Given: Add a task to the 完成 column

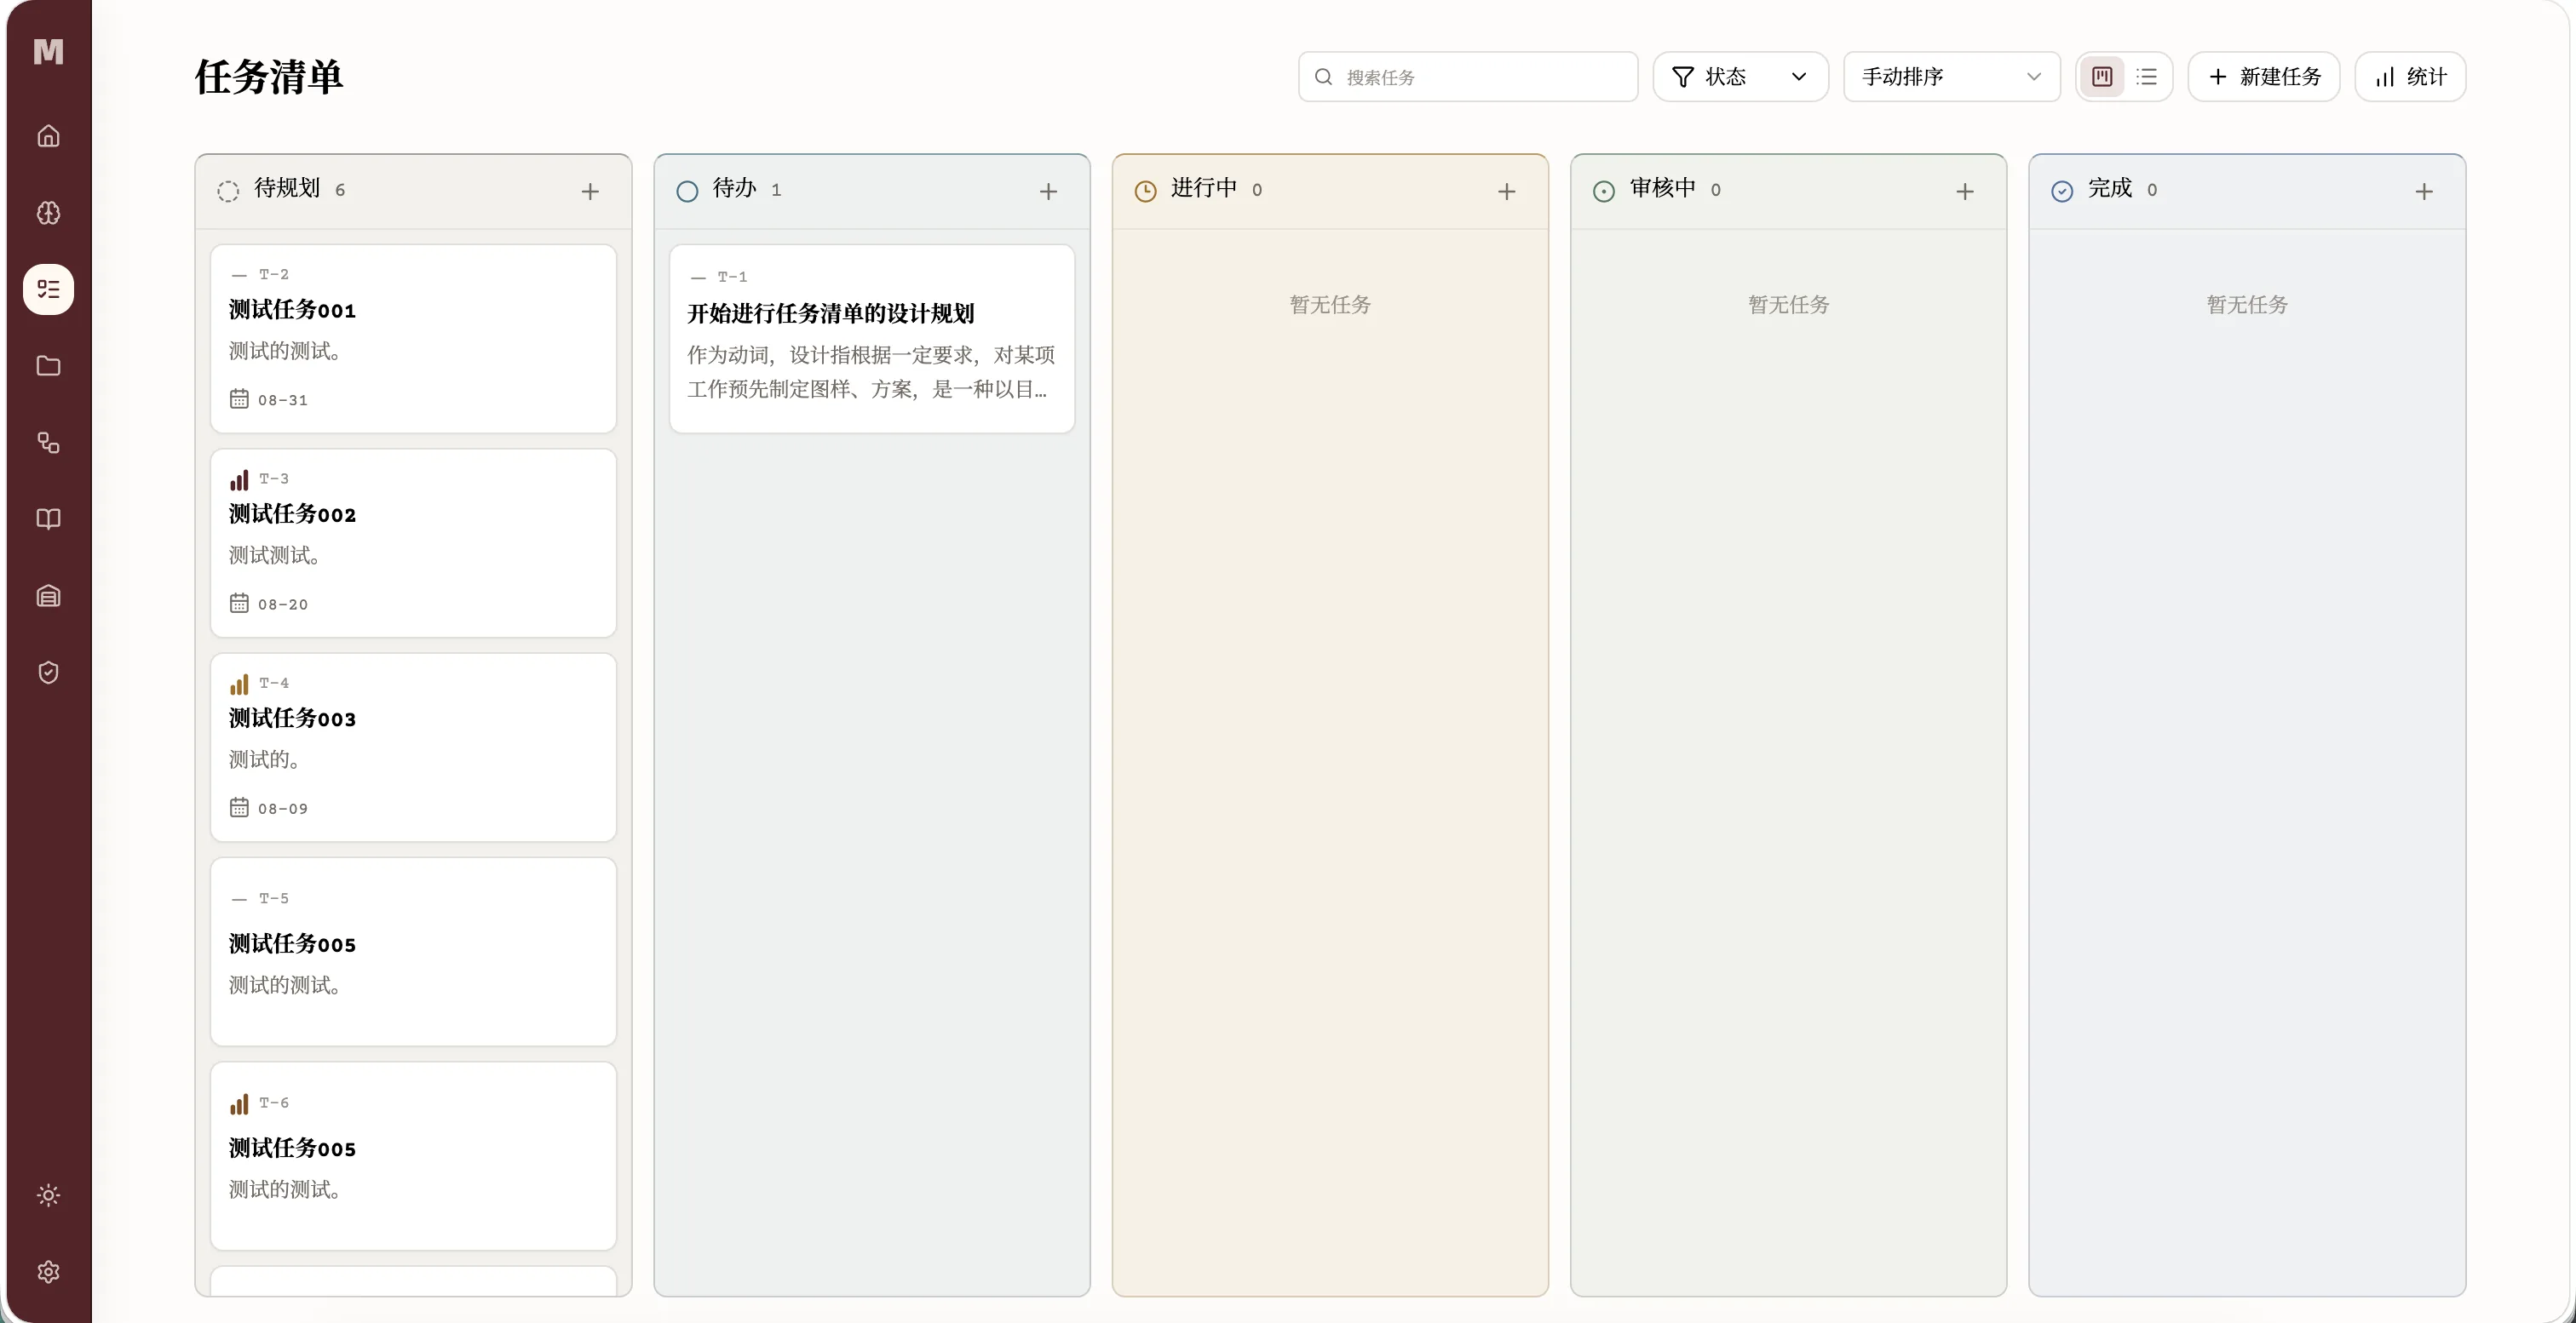Looking at the screenshot, I should (x=2424, y=191).
